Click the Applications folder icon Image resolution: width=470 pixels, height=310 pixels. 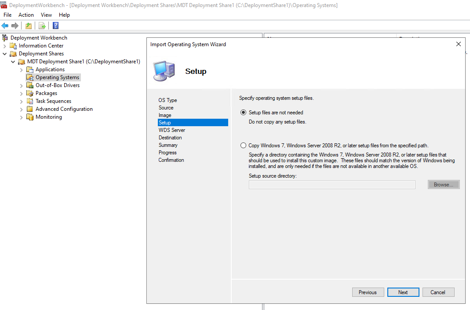(31, 69)
